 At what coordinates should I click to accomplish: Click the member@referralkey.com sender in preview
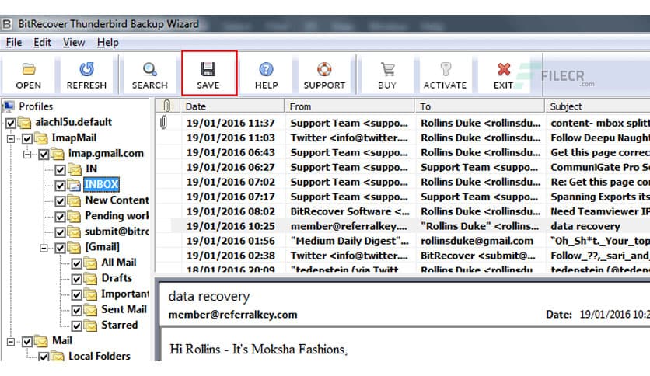coord(232,315)
